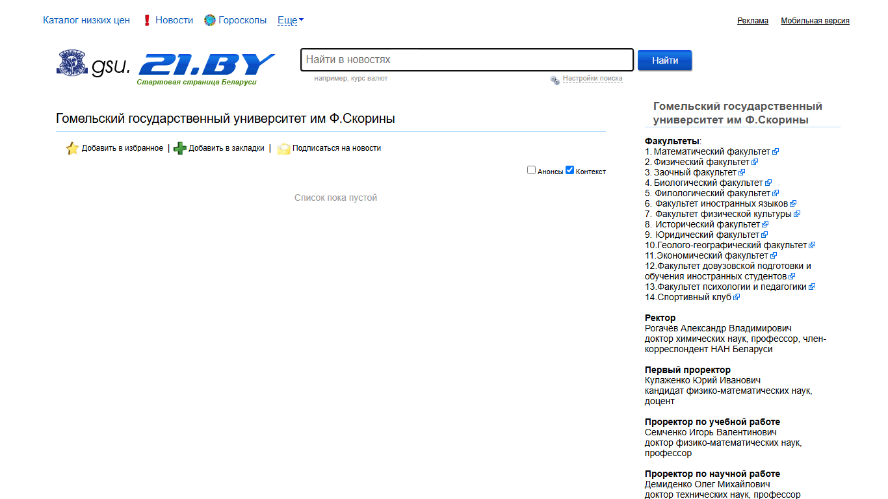Open Геолого-географический факультет link

(x=732, y=245)
